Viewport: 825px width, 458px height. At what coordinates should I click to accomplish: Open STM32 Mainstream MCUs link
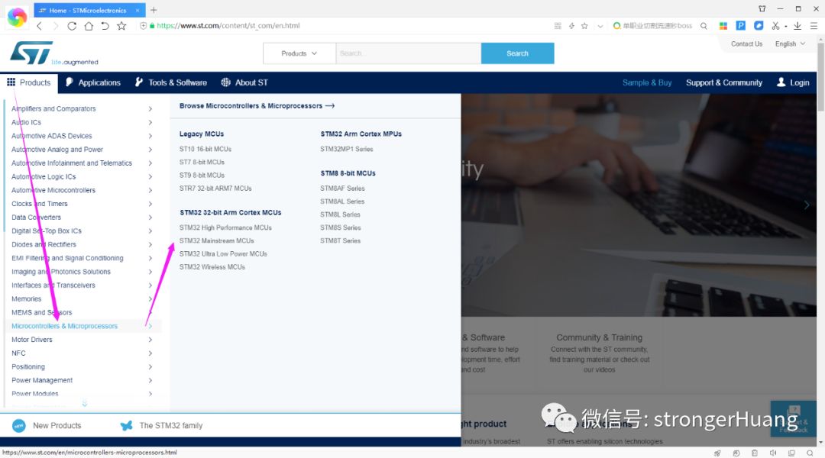(217, 240)
